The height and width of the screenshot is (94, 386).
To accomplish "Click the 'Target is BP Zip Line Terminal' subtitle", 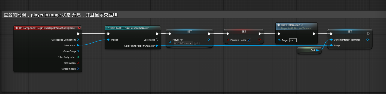I will 296,28.
